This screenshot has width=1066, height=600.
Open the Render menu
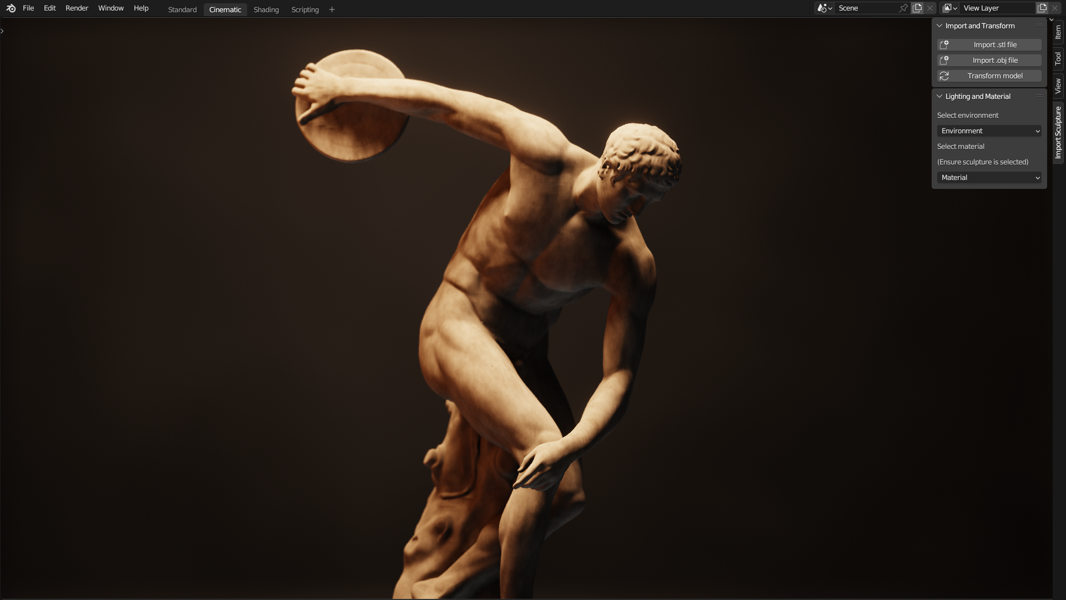coord(77,8)
